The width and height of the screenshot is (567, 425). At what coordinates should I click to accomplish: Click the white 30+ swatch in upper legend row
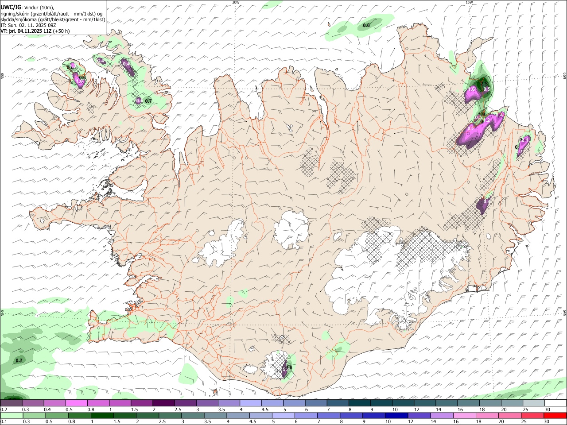[555, 403]
